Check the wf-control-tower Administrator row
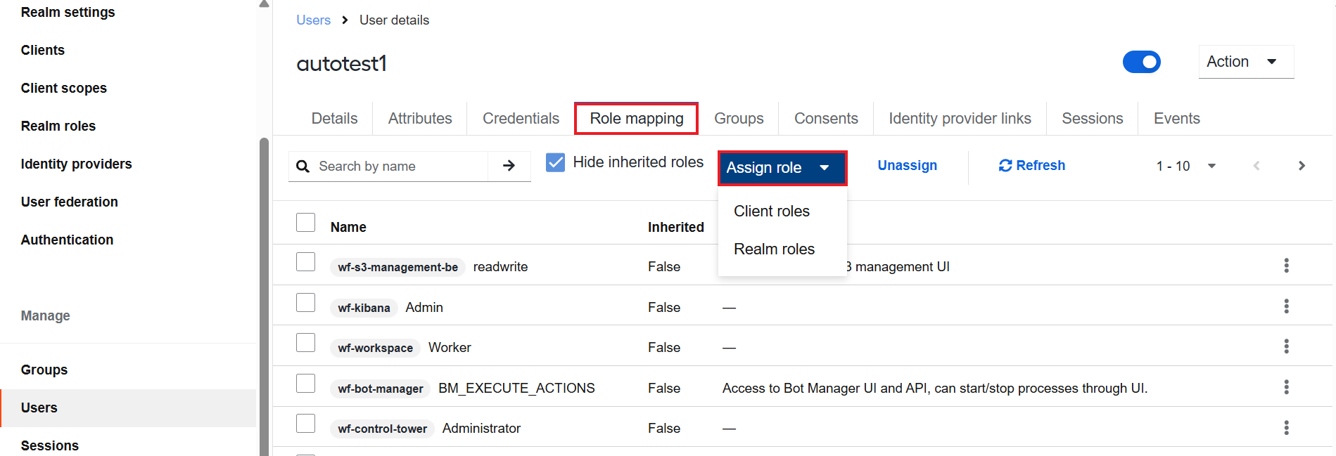The image size is (1336, 456). pos(305,424)
